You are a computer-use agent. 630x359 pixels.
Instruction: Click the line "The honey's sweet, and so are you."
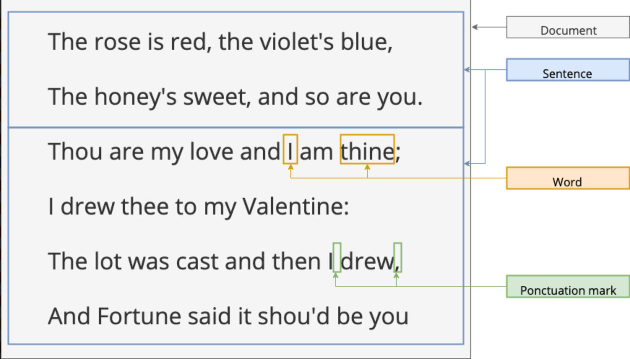click(x=235, y=97)
